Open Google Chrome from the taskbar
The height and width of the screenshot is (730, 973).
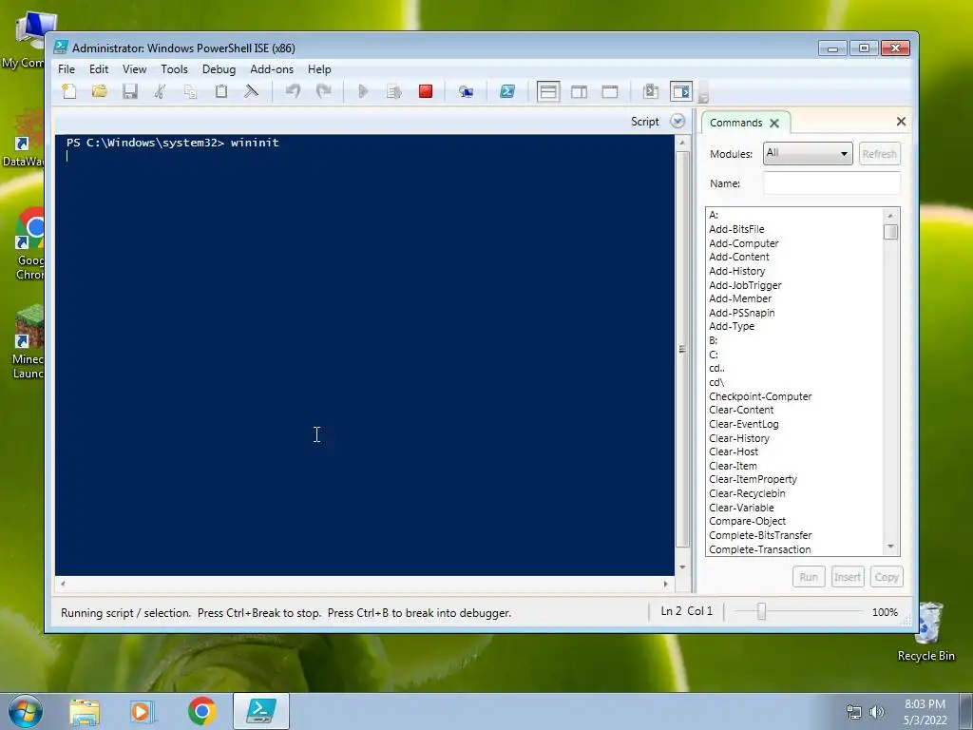coord(201,711)
